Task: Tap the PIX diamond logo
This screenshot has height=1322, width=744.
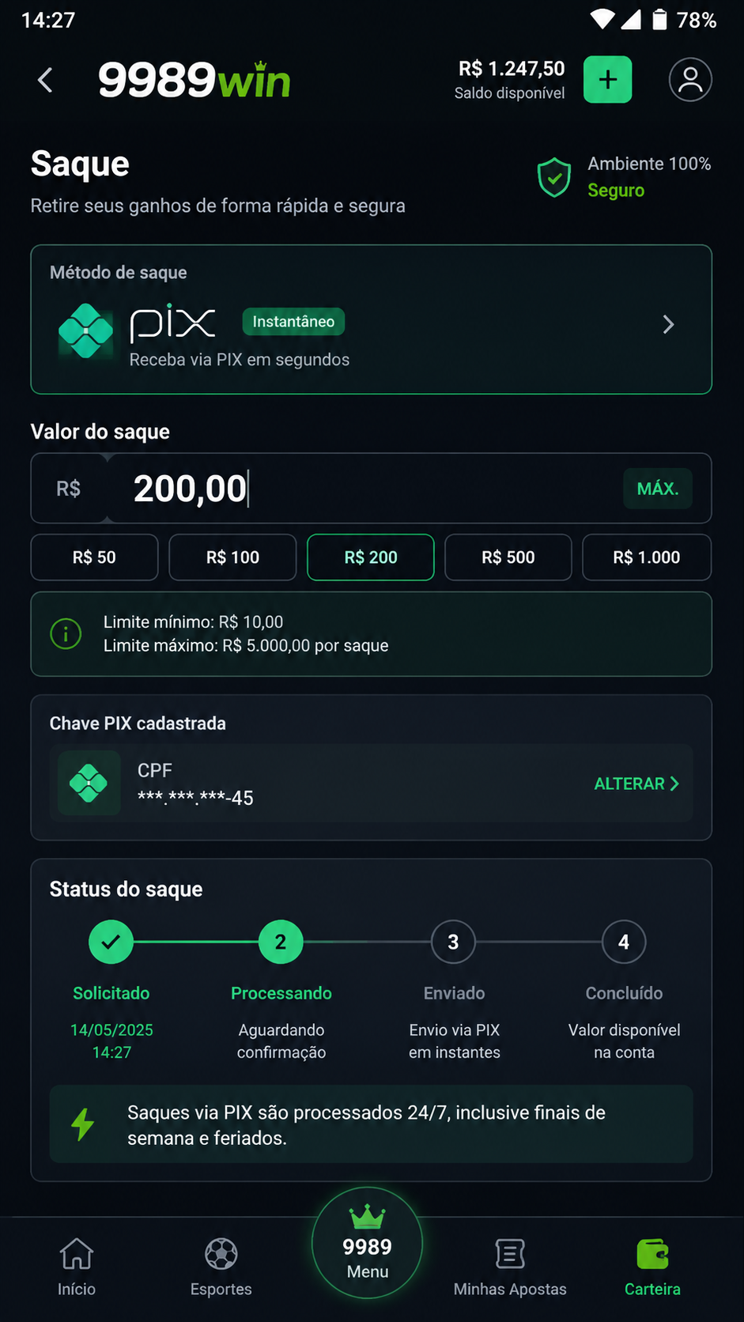Action: tap(85, 331)
